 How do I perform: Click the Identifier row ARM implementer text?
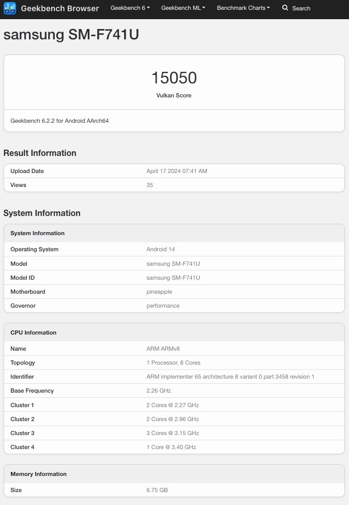tap(230, 377)
